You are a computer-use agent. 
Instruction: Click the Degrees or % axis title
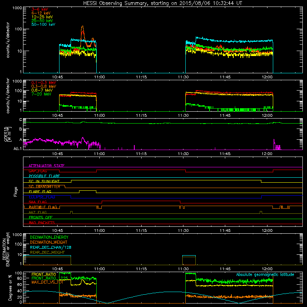(10, 287)
